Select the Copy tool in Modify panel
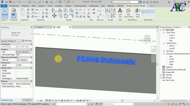The image size is (190, 106). pyautogui.click(x=60, y=16)
